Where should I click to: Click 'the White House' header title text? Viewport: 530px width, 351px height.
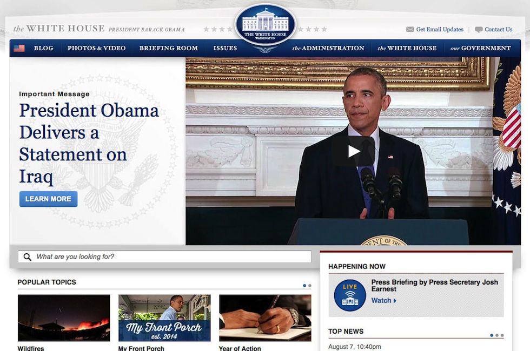pos(59,28)
